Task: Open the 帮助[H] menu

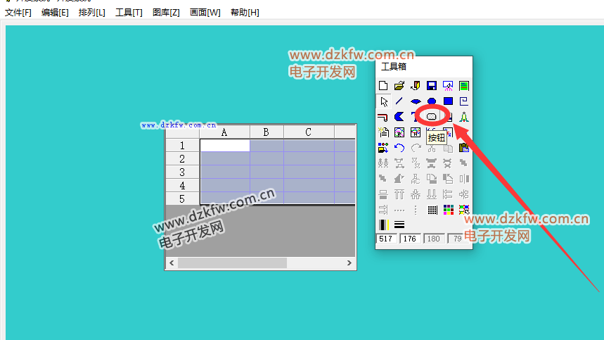Action: click(245, 13)
